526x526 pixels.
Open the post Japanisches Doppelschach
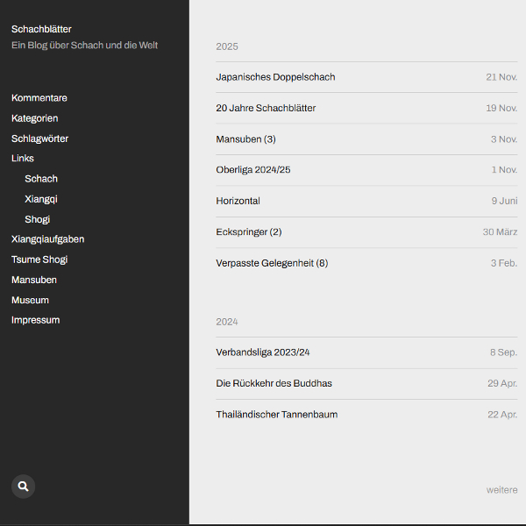coord(275,77)
